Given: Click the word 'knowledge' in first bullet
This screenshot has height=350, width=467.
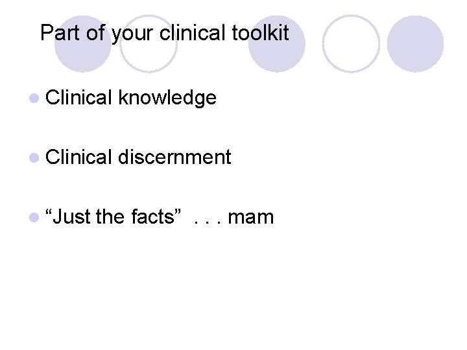Looking at the screenshot, I should click(167, 98).
